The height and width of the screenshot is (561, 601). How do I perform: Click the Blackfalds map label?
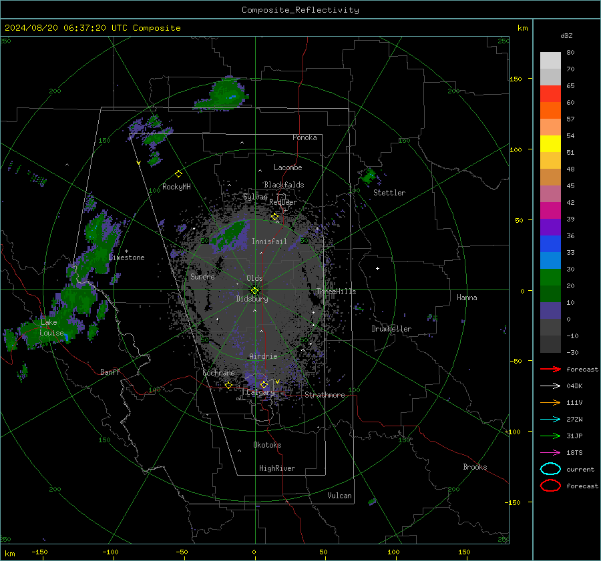point(284,185)
